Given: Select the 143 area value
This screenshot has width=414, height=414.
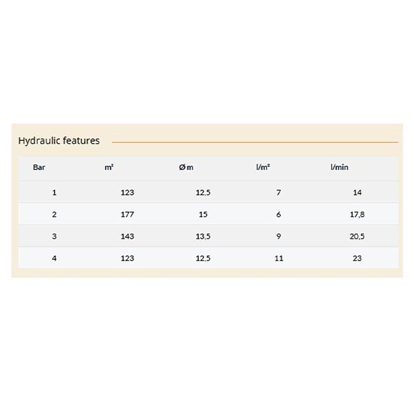Looking at the screenshot, I should [x=127, y=236].
